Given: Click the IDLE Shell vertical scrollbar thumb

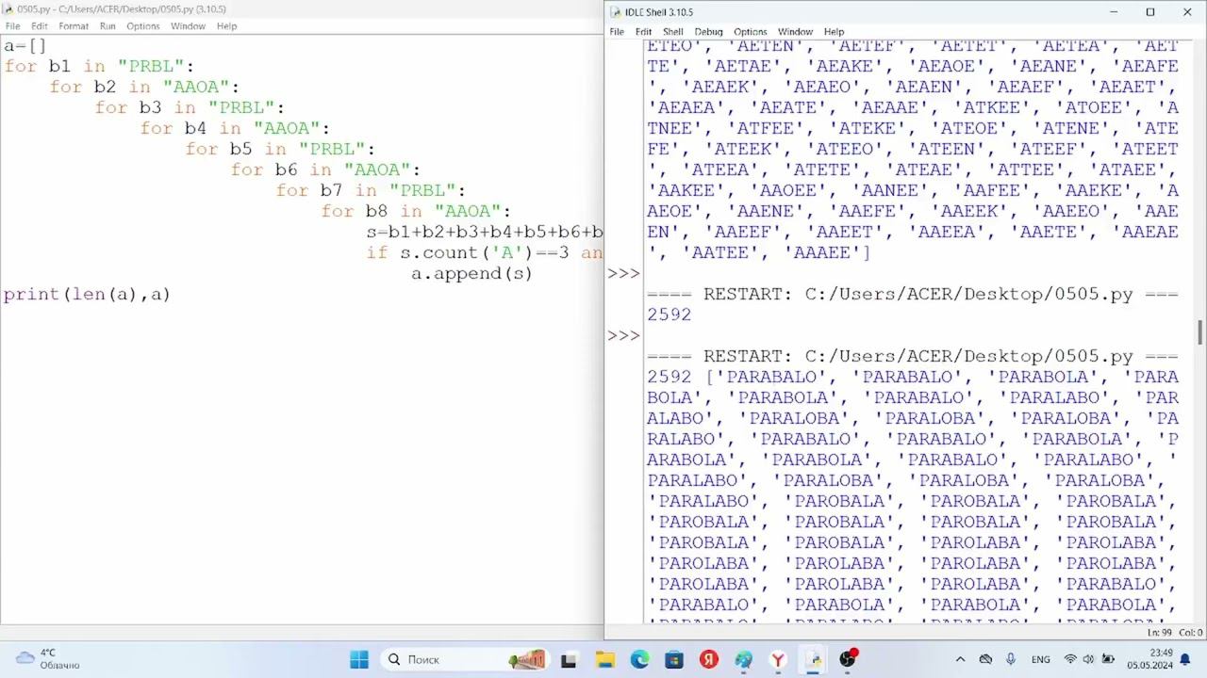Looking at the screenshot, I should pyautogui.click(x=1199, y=332).
